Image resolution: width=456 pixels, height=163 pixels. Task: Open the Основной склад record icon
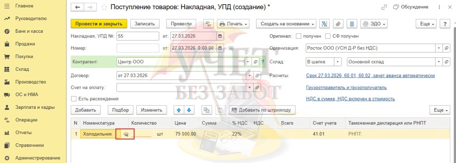point(446,62)
